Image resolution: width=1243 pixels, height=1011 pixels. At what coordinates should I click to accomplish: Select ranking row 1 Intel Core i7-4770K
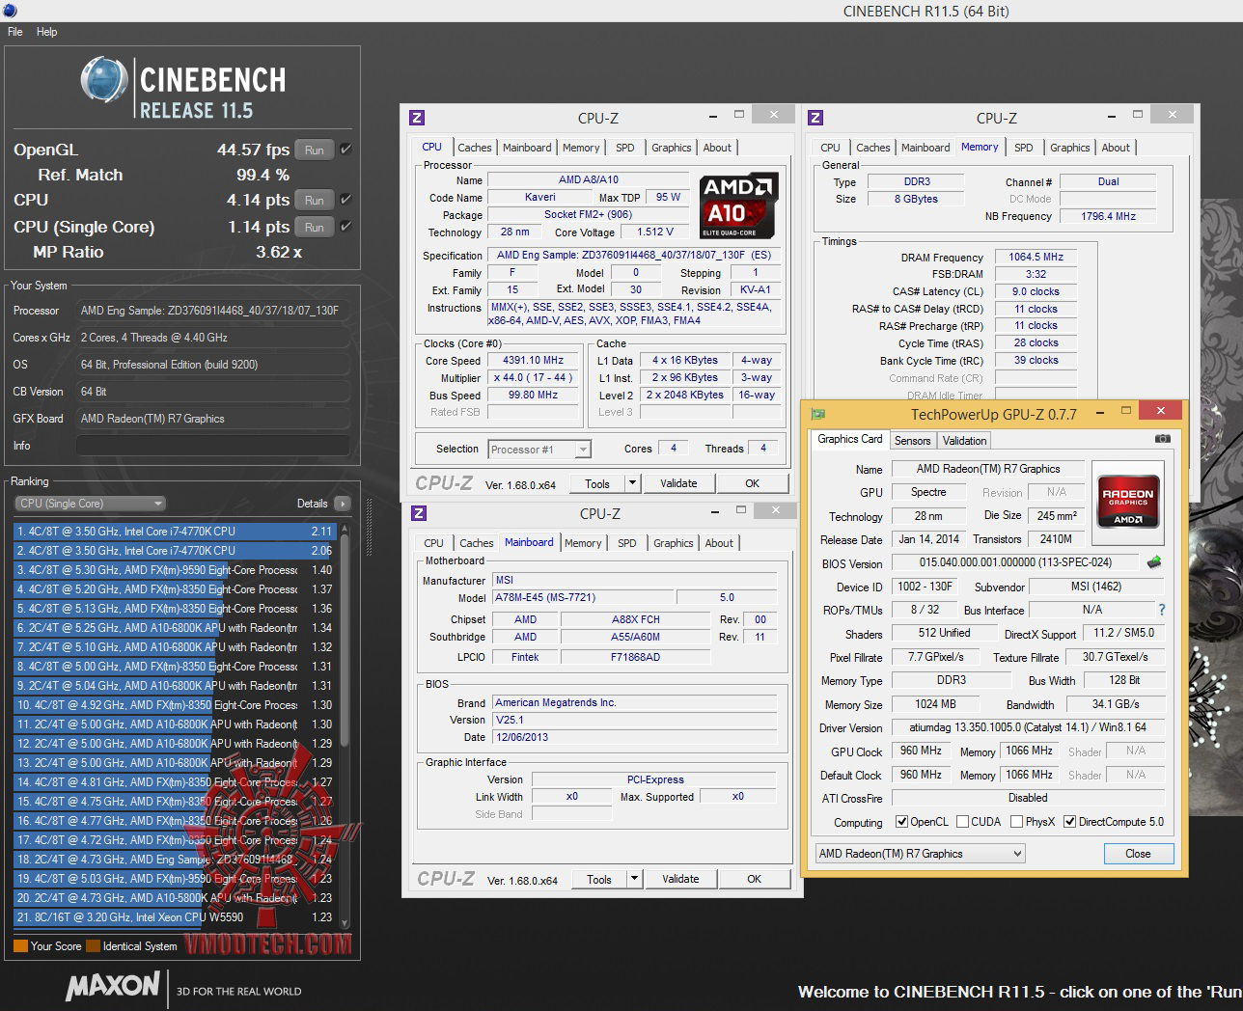pyautogui.click(x=174, y=532)
